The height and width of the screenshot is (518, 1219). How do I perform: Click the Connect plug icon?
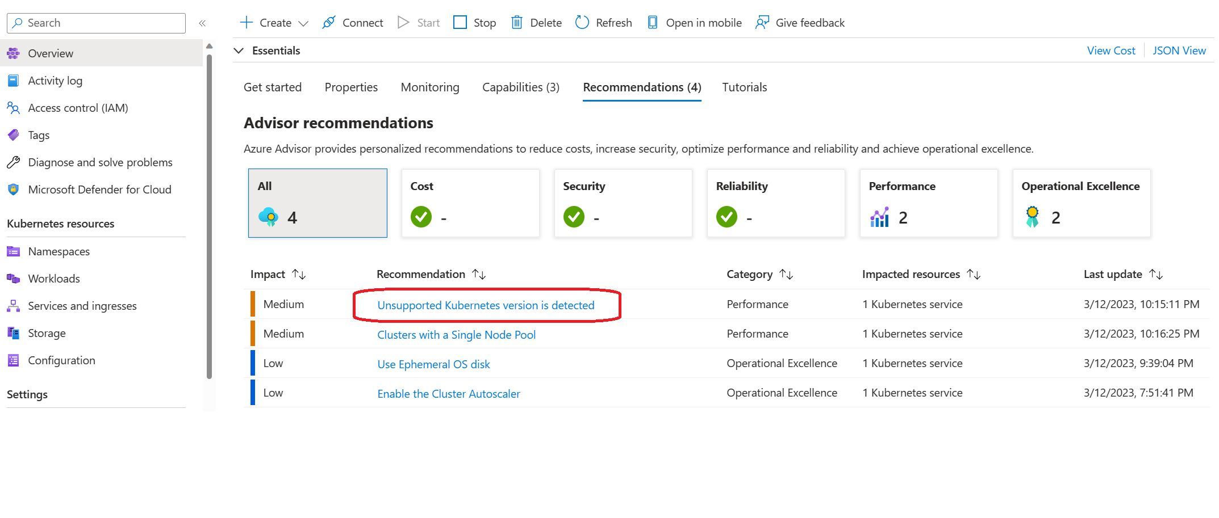(329, 23)
